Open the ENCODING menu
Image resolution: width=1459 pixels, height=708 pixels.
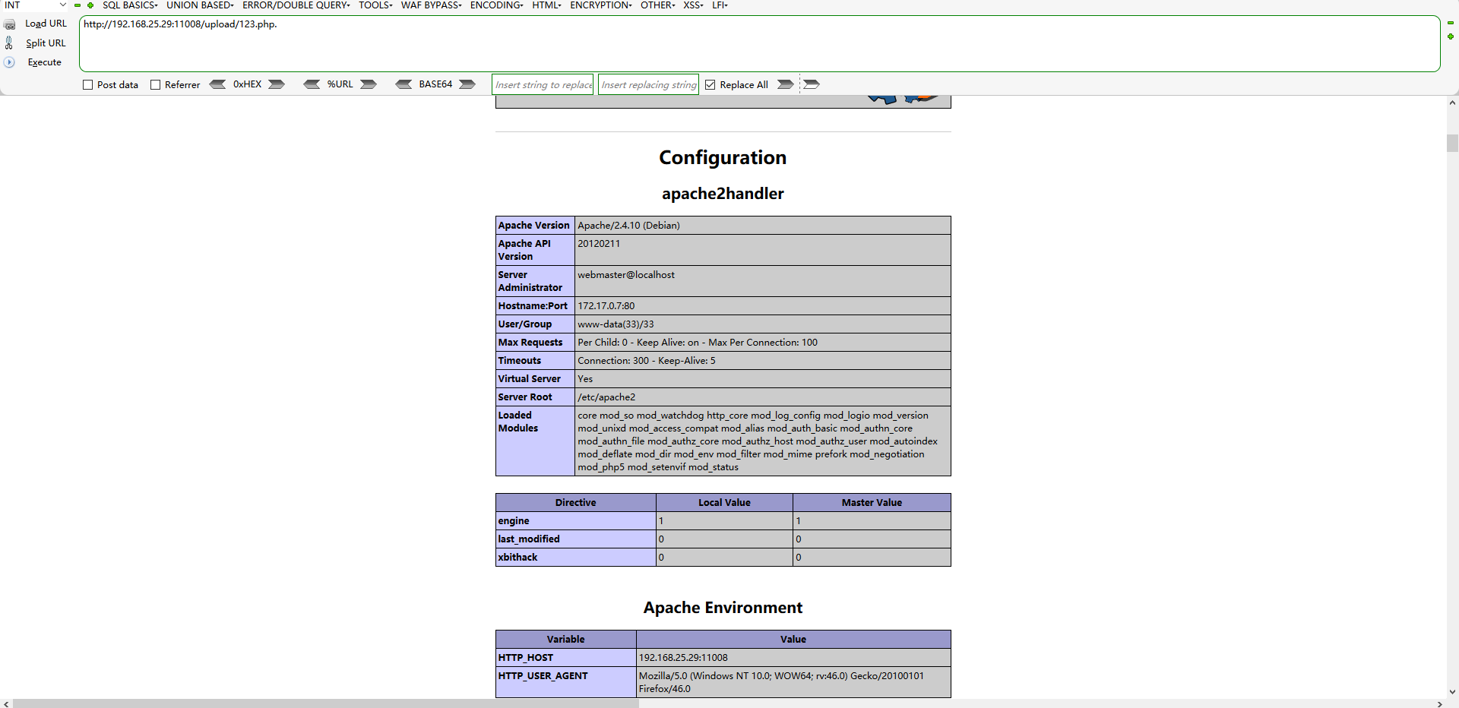(x=496, y=5)
